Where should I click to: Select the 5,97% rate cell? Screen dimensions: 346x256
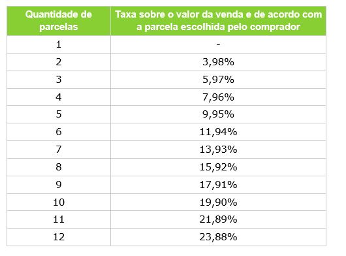tap(218, 80)
